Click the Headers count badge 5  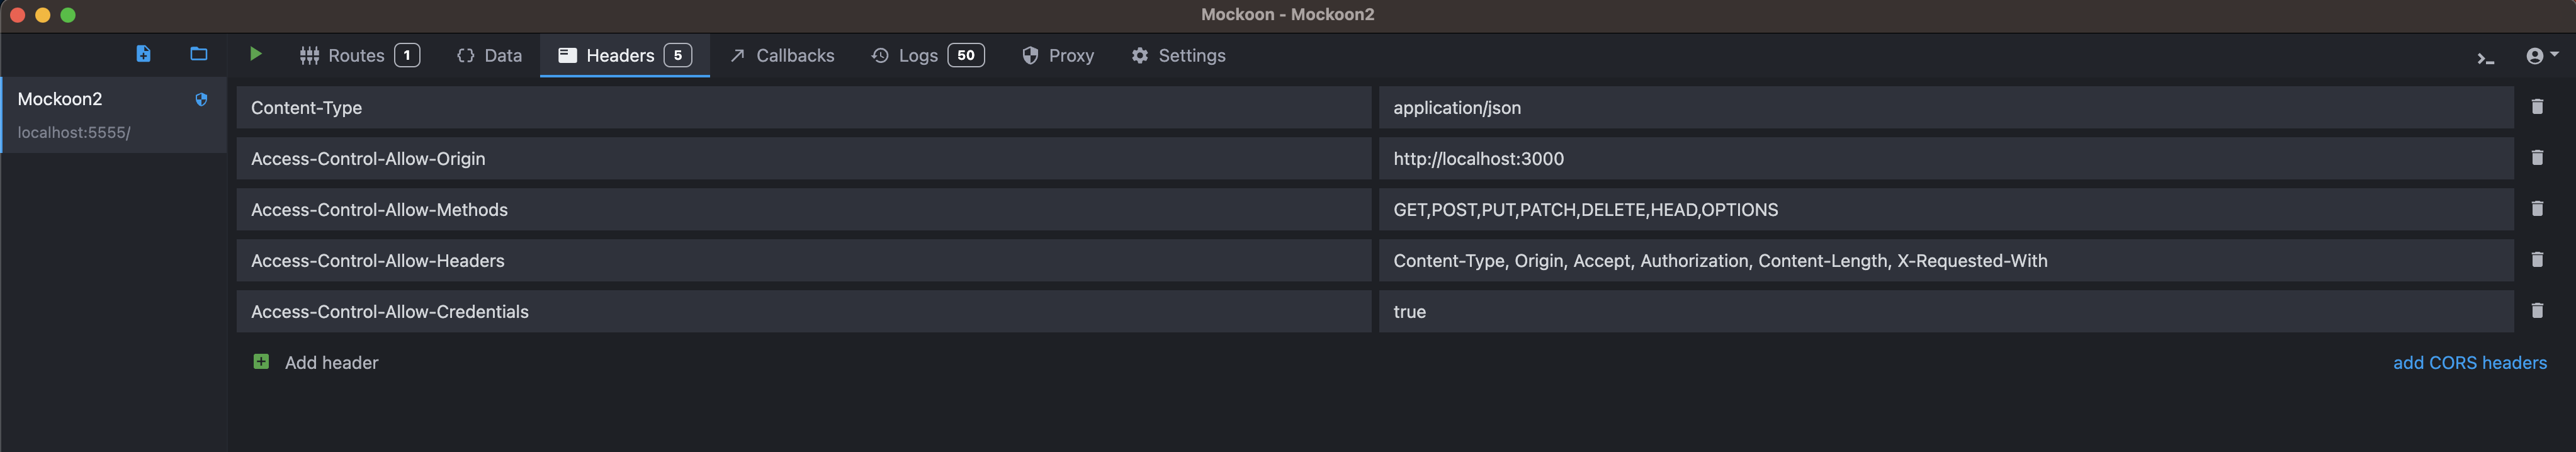coord(678,55)
